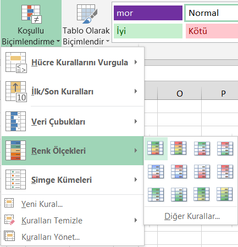
Task: Apply the İyi cell style
Action: [x=148, y=31]
